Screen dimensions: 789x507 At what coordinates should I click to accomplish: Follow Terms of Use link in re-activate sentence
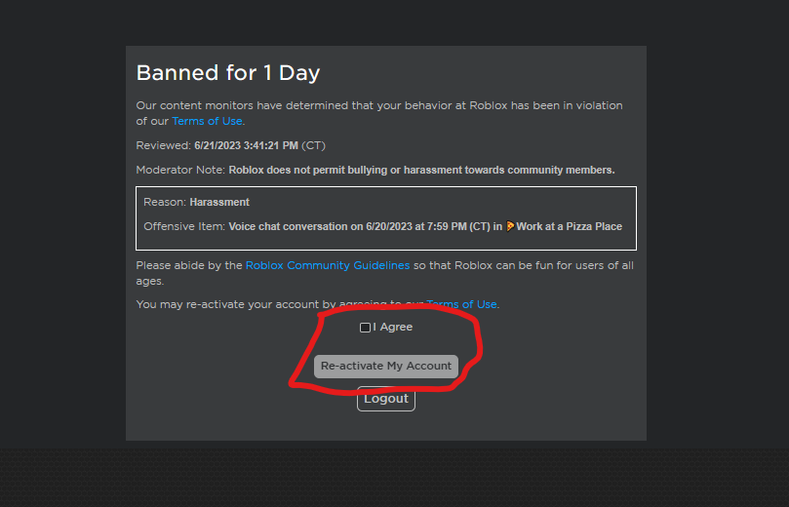[x=462, y=304]
